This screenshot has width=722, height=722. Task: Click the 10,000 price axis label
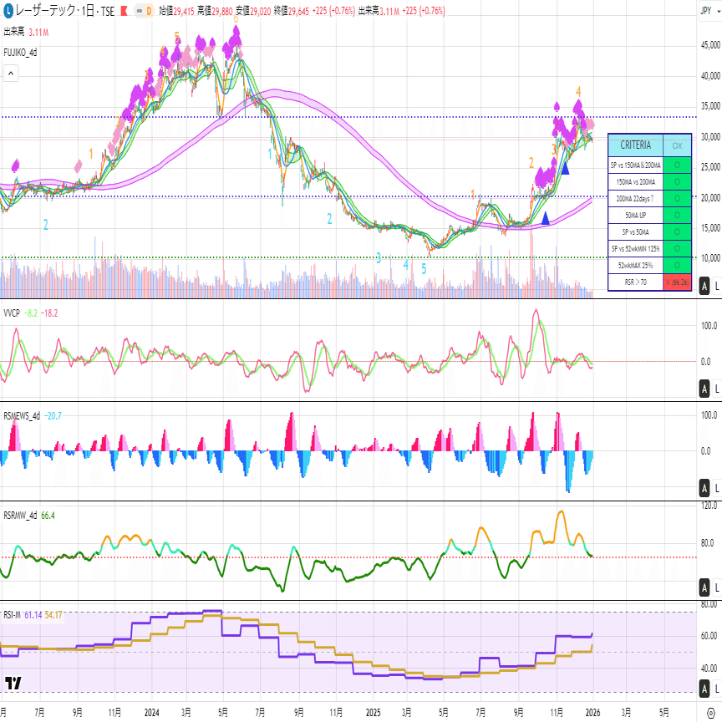(x=710, y=258)
